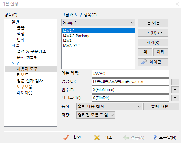Click the 명령 field with javac.exe path
The image size is (181, 143).
[x=131, y=82]
